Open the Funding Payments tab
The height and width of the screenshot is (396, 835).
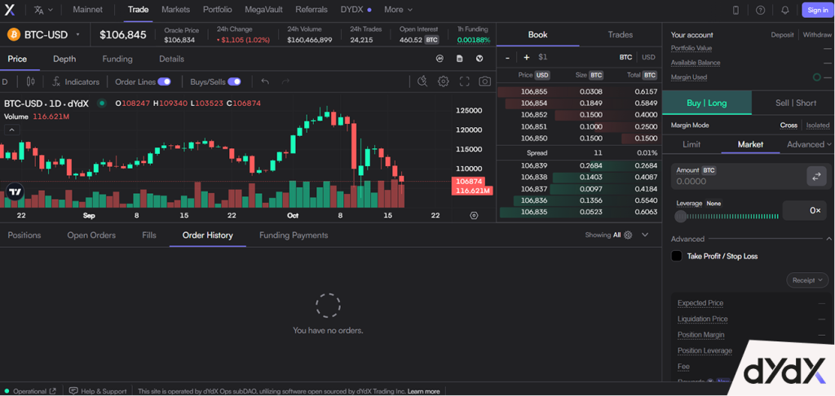click(294, 235)
